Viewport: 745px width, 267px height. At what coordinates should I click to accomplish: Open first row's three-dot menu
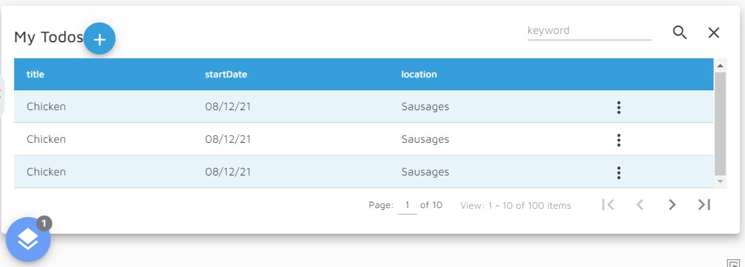point(619,108)
